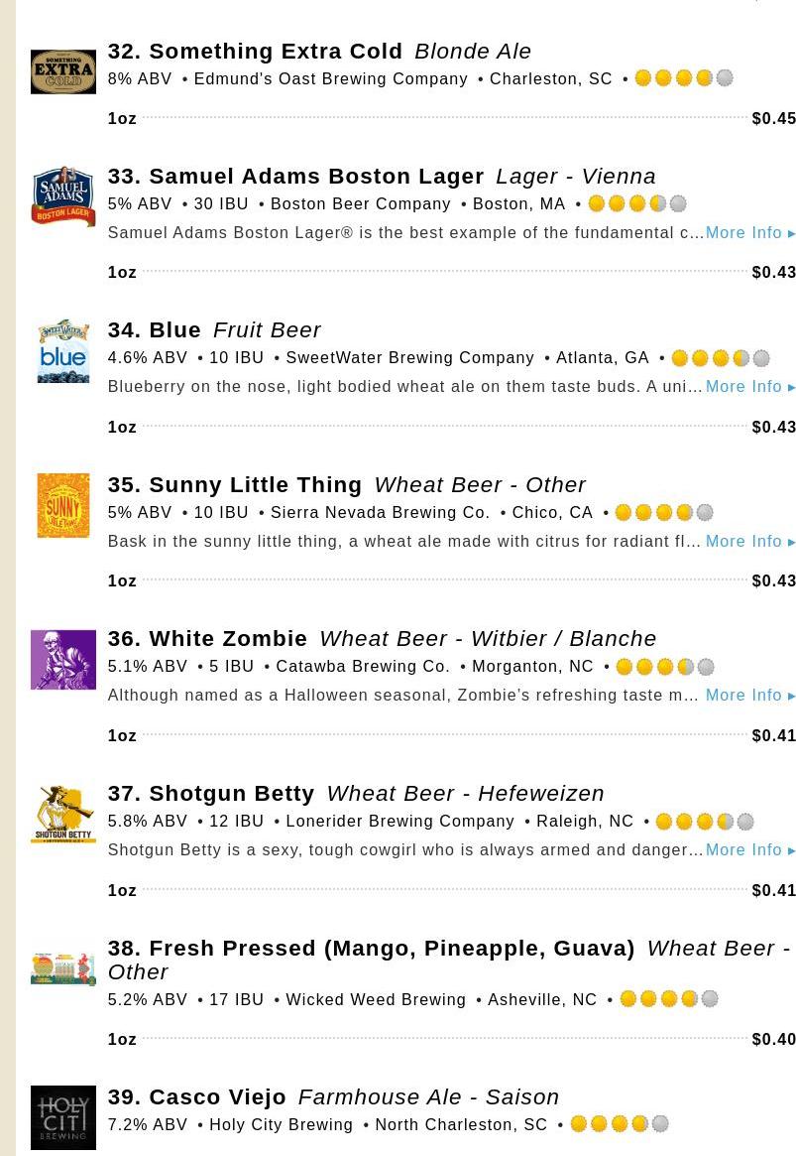Select the Holy City Brewing logo
Screen dimensions: 796x1156
[63, 1117]
